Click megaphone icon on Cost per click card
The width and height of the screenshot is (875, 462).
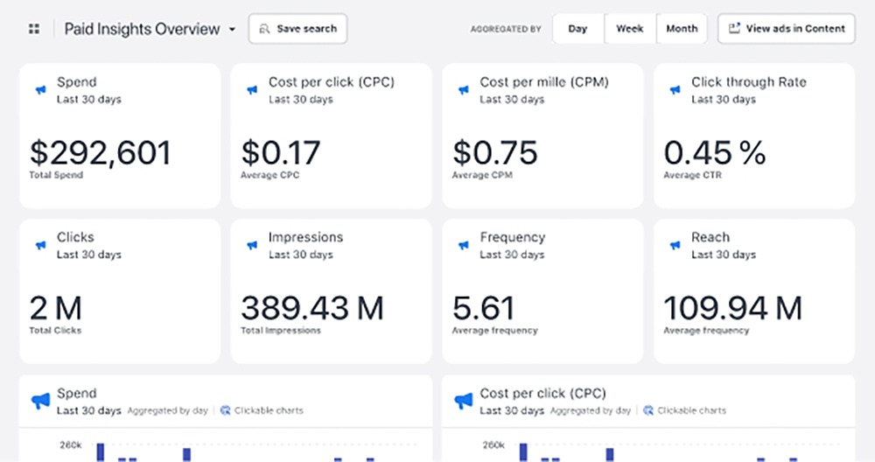(252, 90)
